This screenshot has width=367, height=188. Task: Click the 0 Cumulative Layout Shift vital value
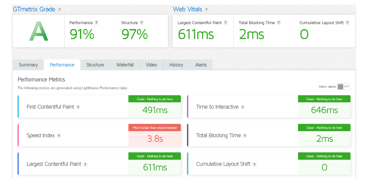tap(304, 34)
